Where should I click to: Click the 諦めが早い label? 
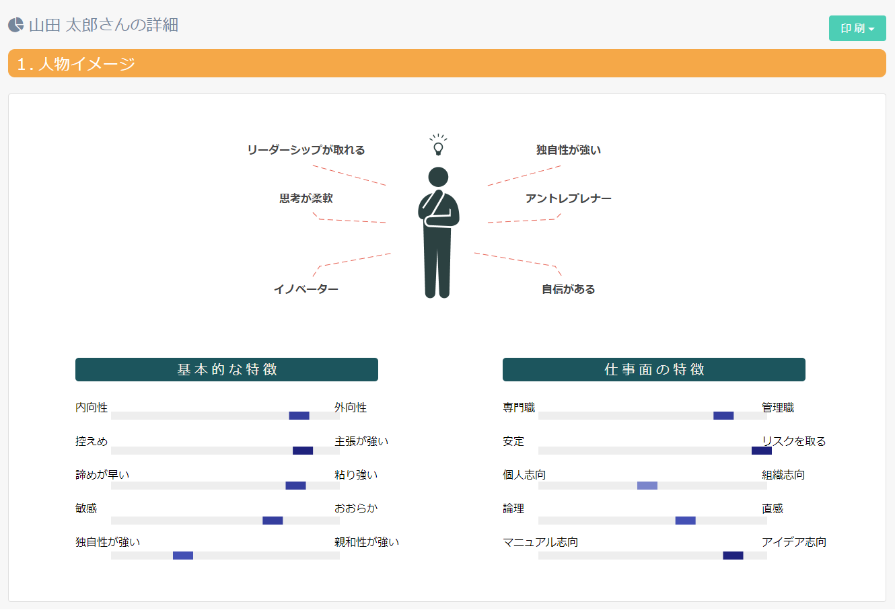point(102,475)
